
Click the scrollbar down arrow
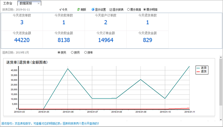pyautogui.click(x=221, y=120)
